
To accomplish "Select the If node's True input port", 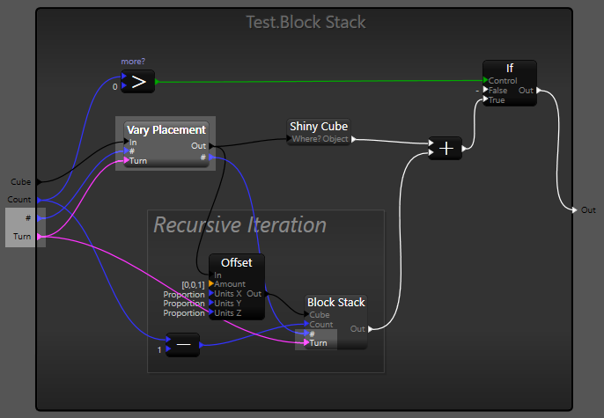I will (486, 99).
